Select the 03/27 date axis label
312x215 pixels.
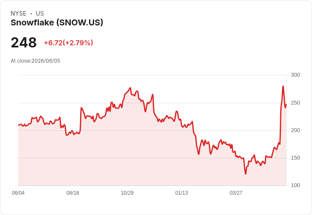click(x=236, y=193)
